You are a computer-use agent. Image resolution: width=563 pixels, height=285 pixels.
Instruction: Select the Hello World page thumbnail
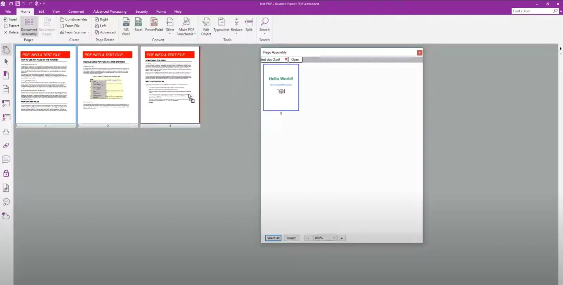click(x=281, y=87)
